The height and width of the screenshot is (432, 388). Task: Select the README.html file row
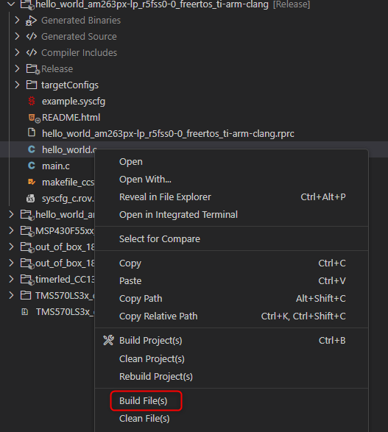click(194, 117)
